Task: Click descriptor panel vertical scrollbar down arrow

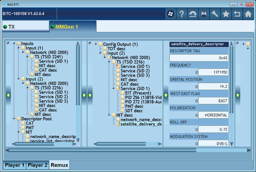Action: pyautogui.click(x=231, y=144)
